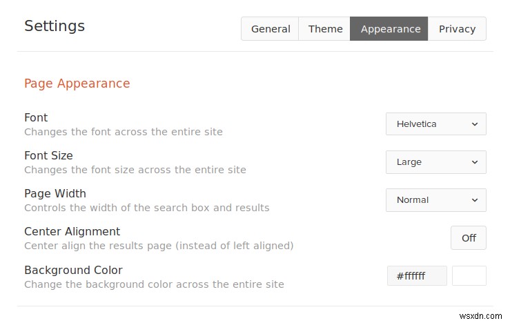Image resolution: width=510 pixels, height=323 pixels.
Task: Open the Page Width dropdown set to Normal
Action: coord(435,200)
